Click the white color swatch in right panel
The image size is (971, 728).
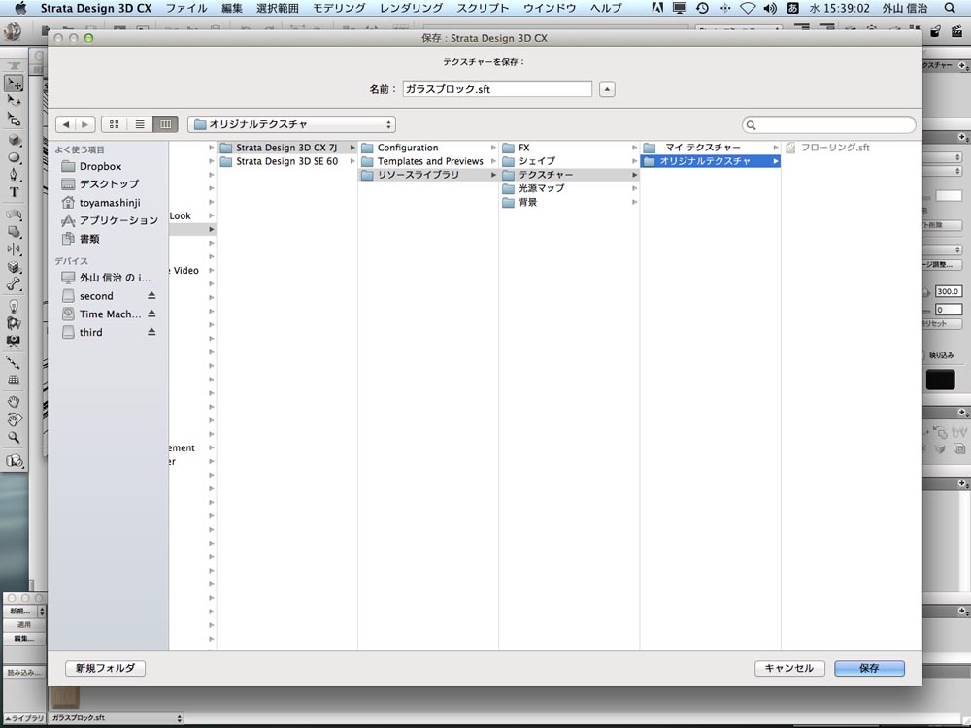[x=948, y=196]
